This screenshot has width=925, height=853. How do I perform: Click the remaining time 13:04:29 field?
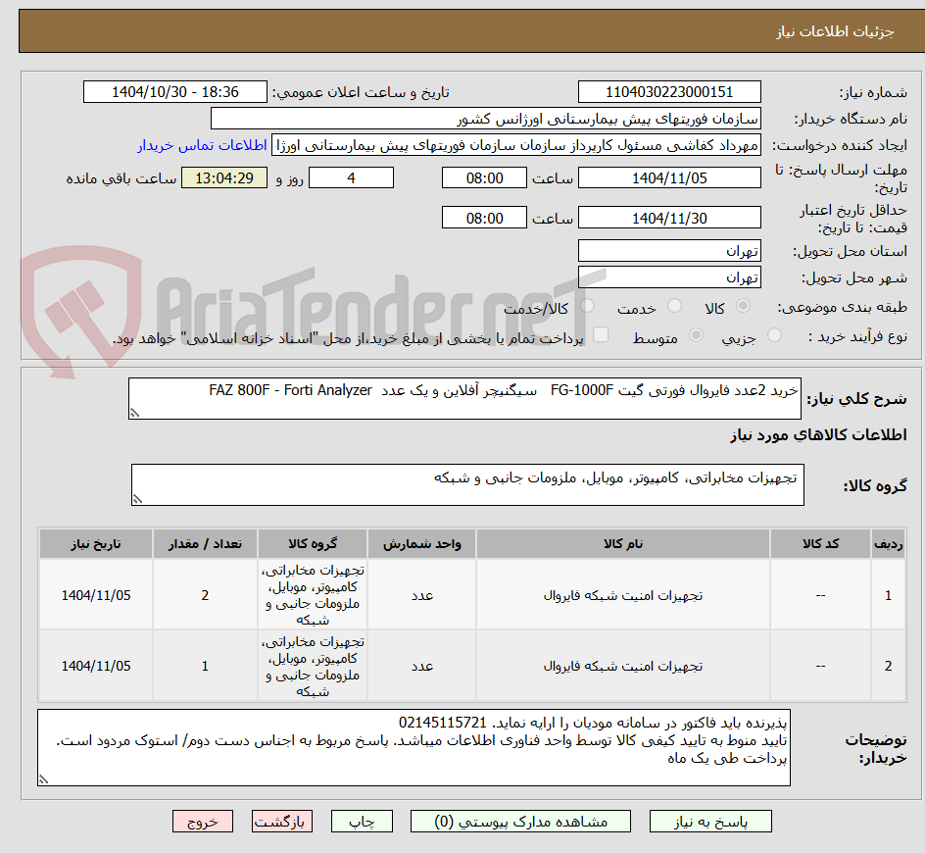(x=224, y=177)
